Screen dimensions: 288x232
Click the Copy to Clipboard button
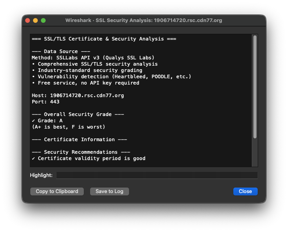point(57,191)
